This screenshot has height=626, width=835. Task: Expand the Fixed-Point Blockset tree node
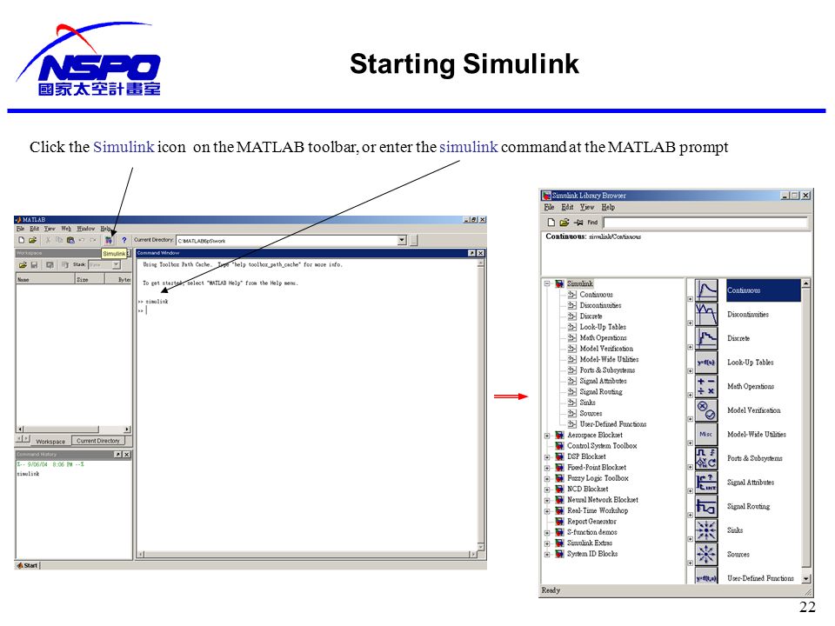click(547, 468)
